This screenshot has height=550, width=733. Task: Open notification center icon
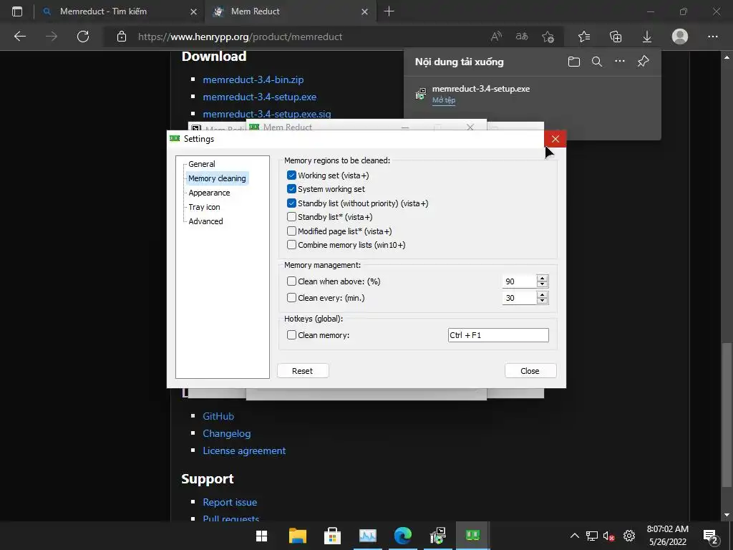[x=711, y=536]
